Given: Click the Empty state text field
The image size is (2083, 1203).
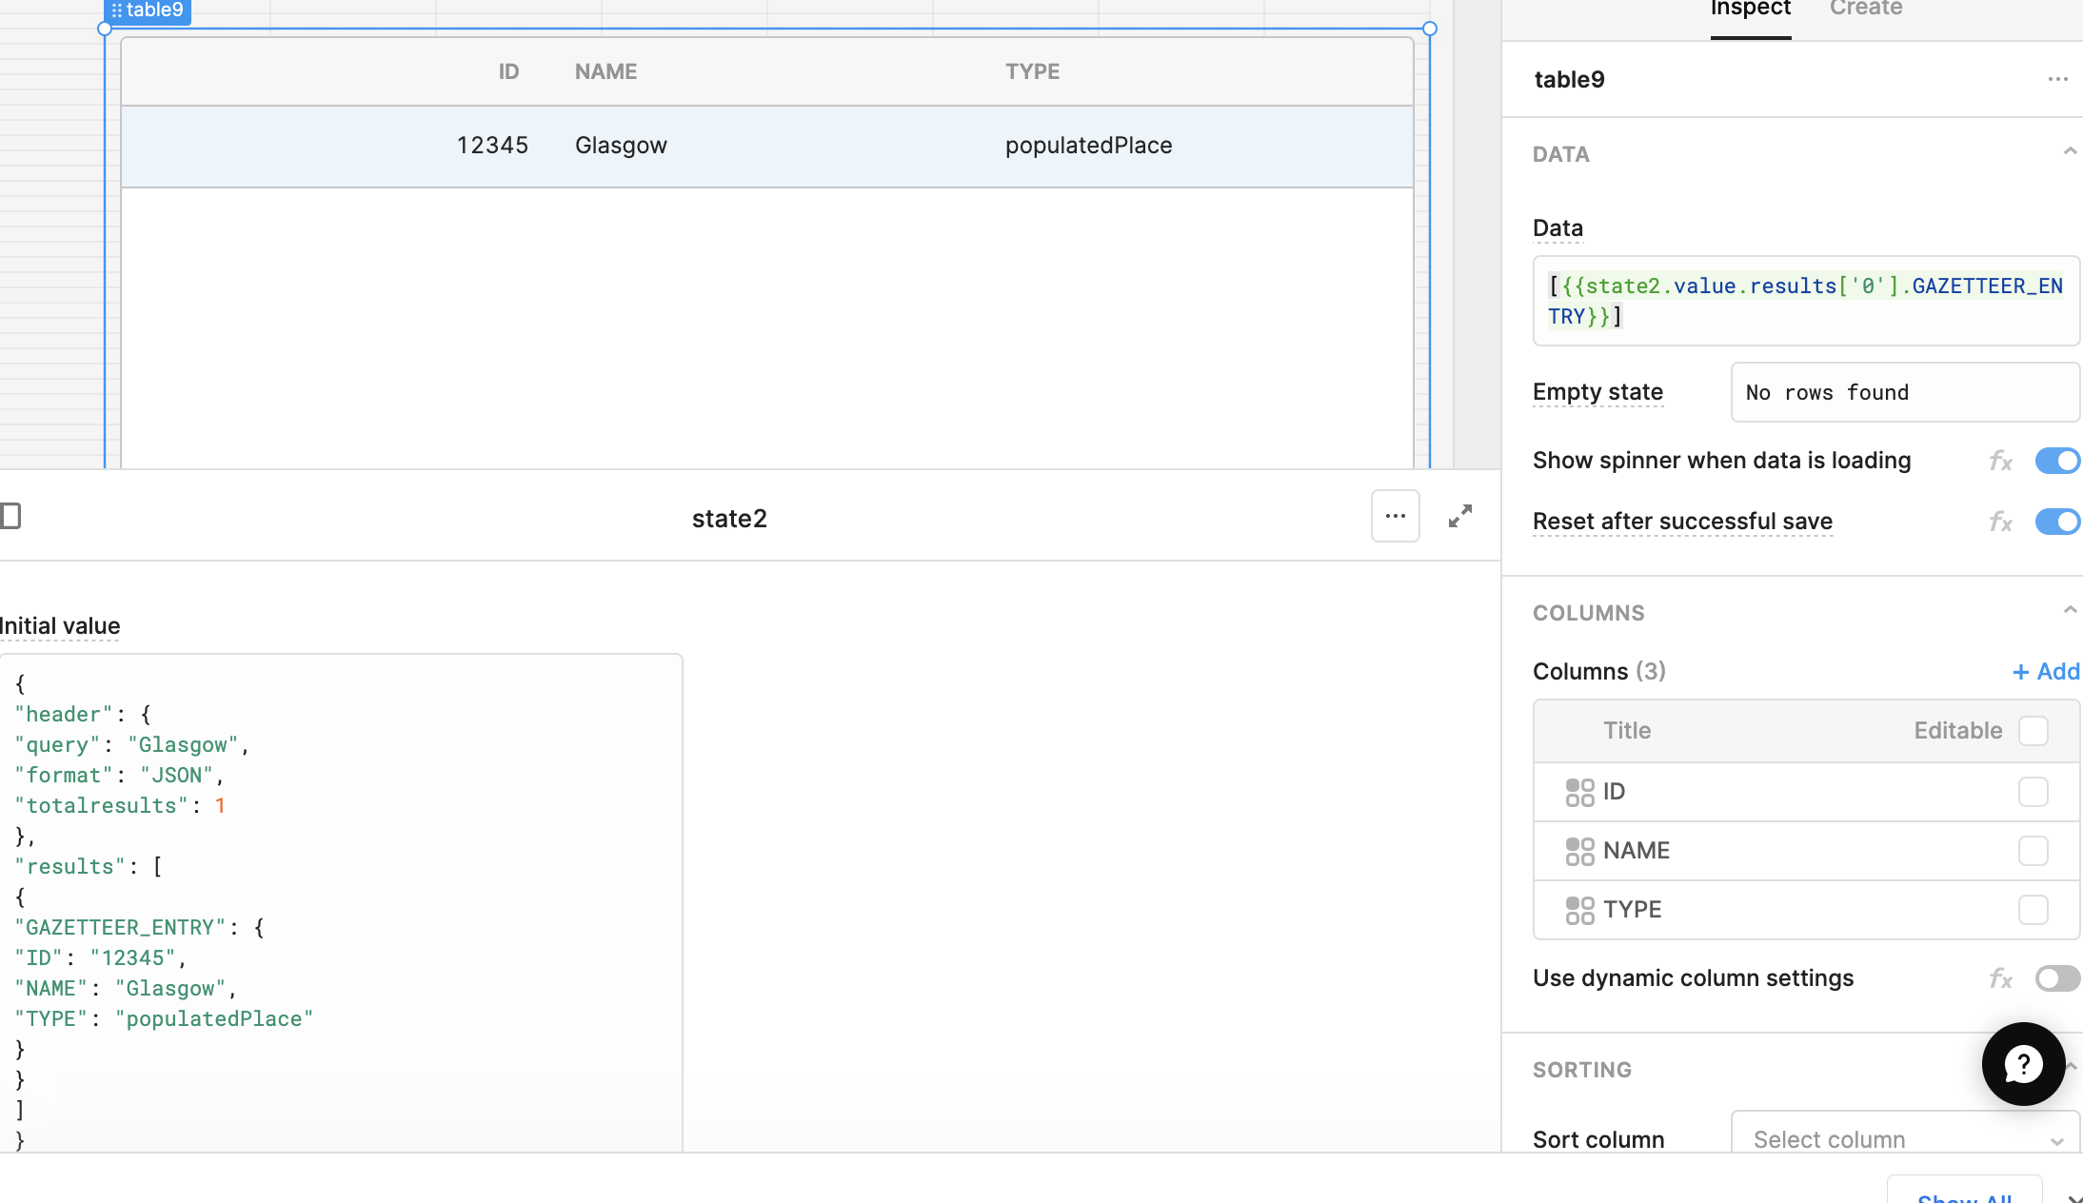Looking at the screenshot, I should [x=1904, y=392].
